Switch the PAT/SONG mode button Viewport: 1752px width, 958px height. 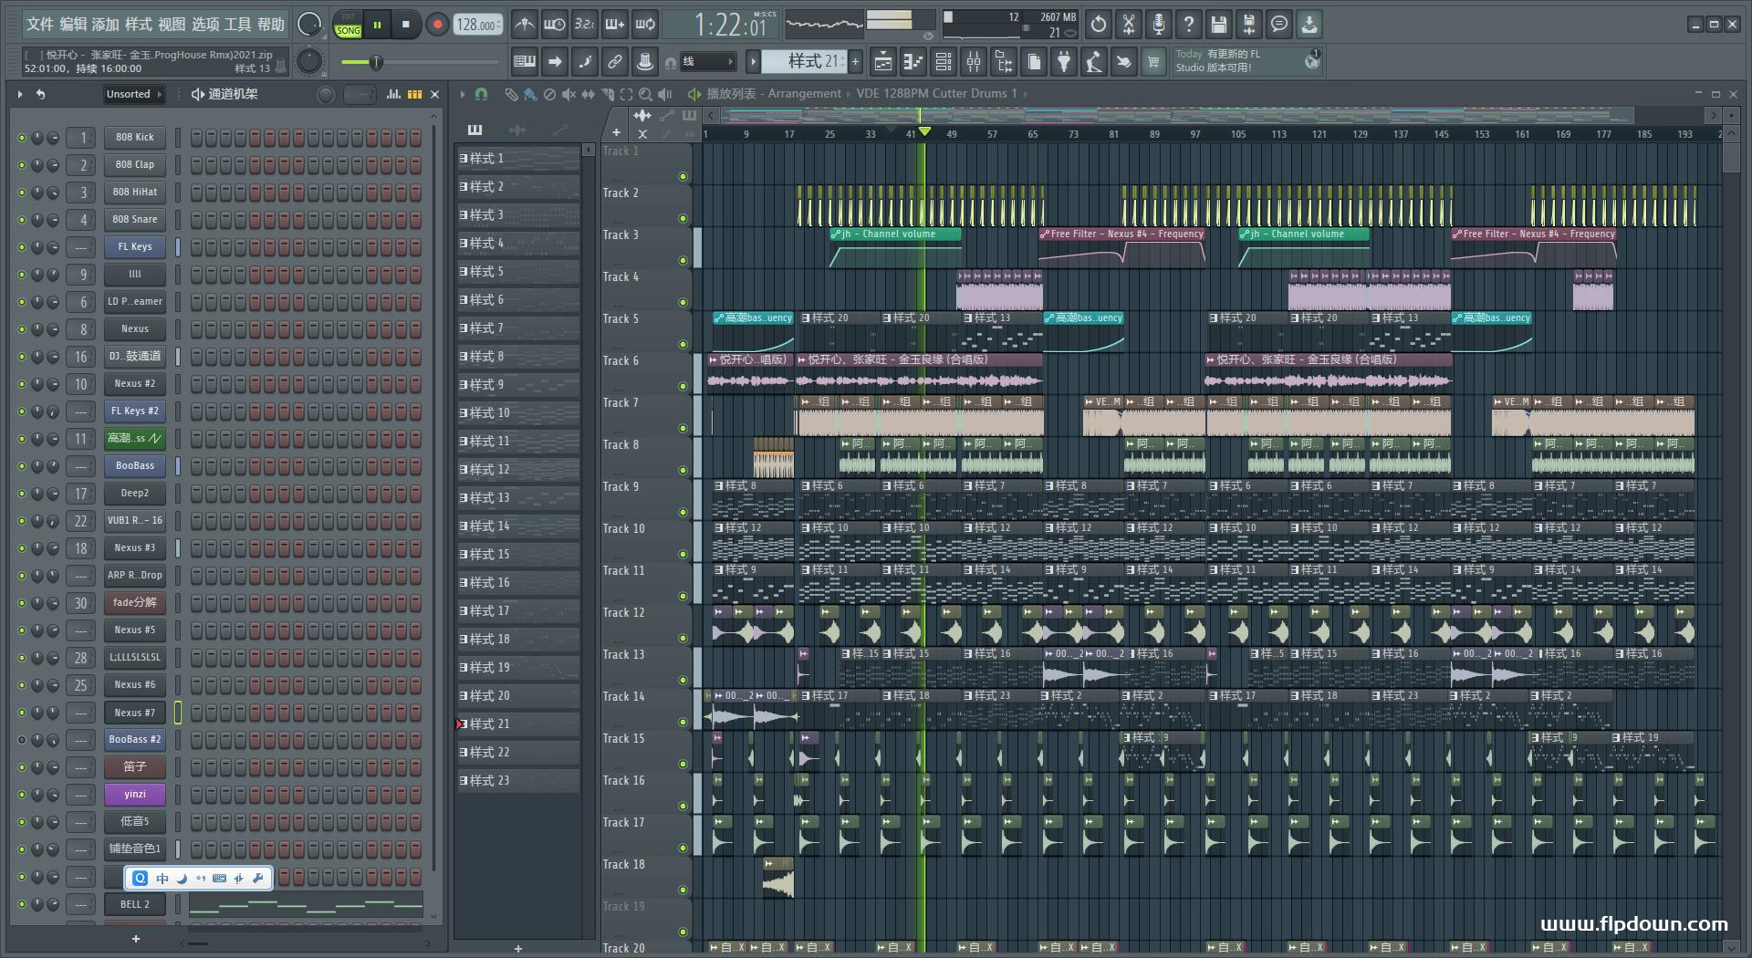pos(348,25)
